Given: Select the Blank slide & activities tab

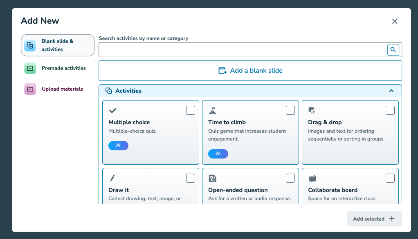Looking at the screenshot, I should (x=58, y=45).
